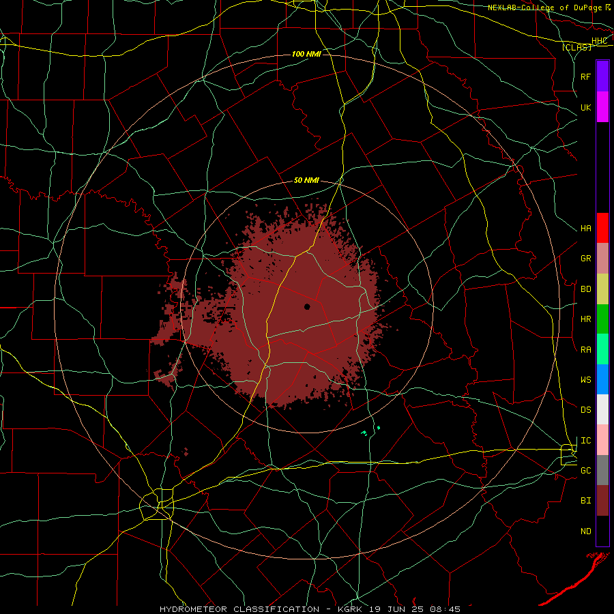Click the HA legend label
This screenshot has height=614, width=614.
585,229
